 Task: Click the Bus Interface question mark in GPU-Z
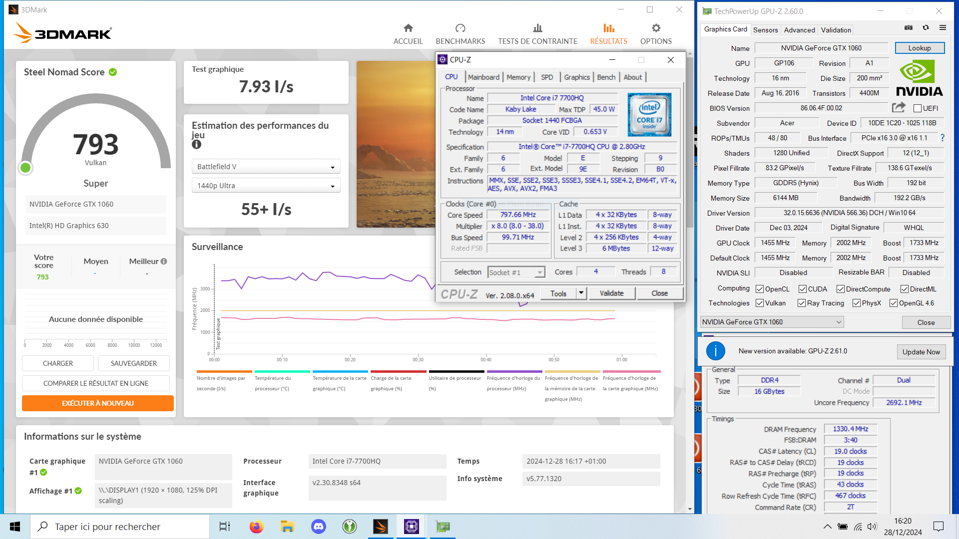click(943, 137)
